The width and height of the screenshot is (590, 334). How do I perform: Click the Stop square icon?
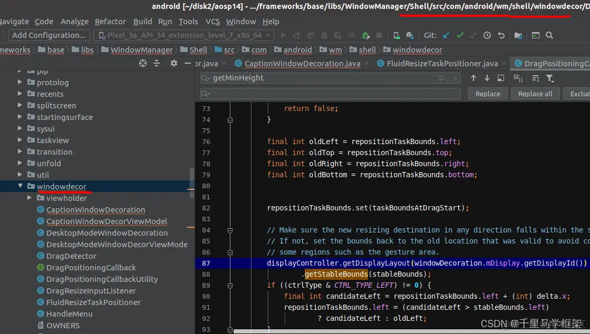[x=379, y=35]
